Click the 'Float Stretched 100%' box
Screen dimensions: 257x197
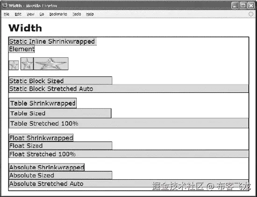click(128, 154)
